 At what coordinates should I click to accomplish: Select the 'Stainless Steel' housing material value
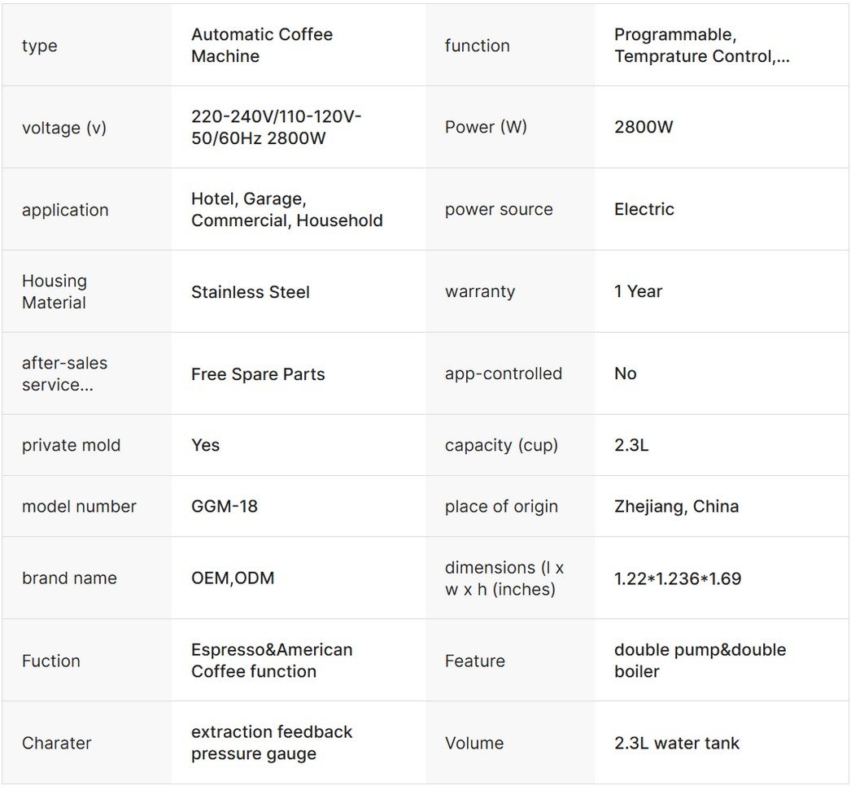(250, 292)
